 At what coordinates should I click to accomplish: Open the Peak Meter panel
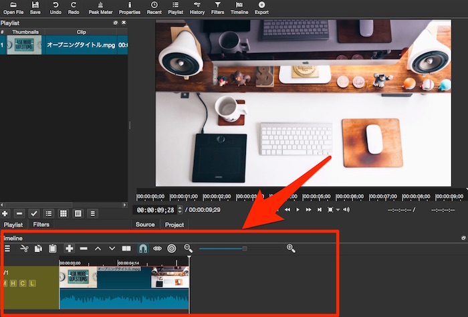tap(99, 8)
